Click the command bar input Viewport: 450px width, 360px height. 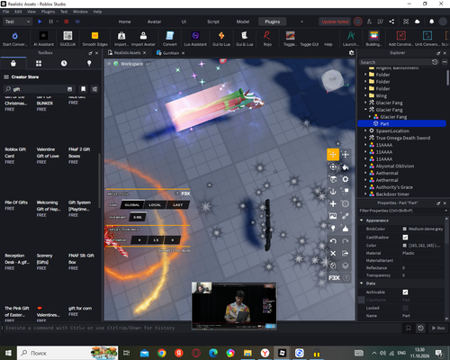202,328
